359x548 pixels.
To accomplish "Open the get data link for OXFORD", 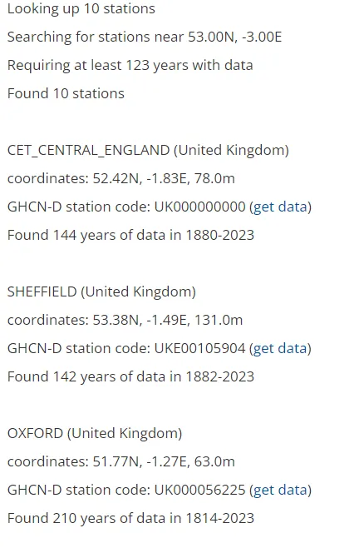I will 281,490.
